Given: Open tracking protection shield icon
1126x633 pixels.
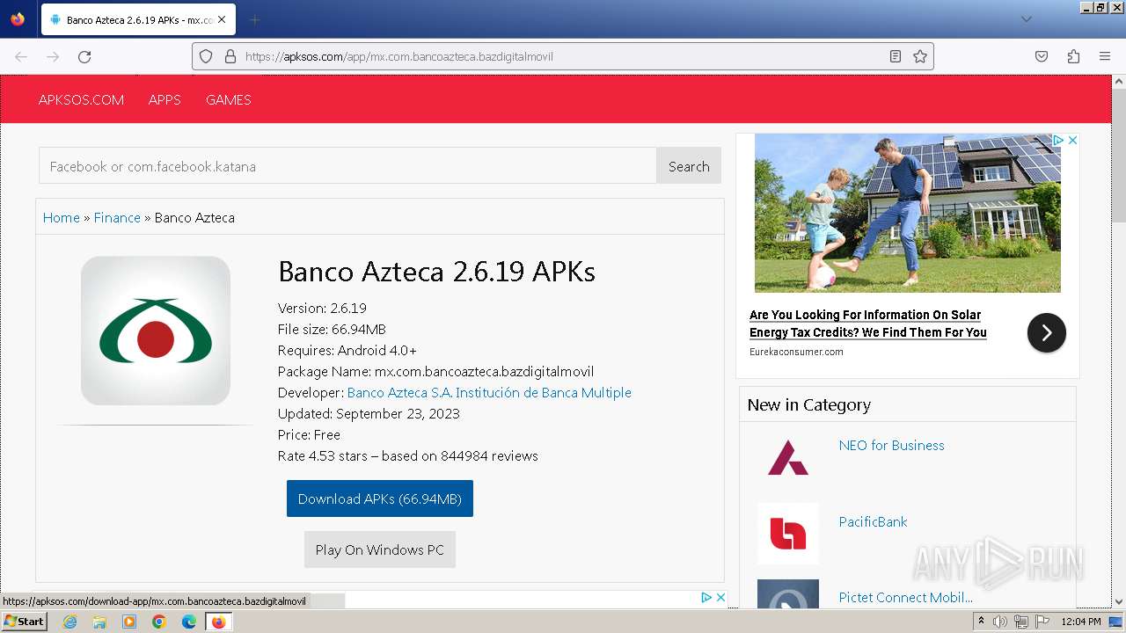Looking at the screenshot, I should pyautogui.click(x=206, y=56).
